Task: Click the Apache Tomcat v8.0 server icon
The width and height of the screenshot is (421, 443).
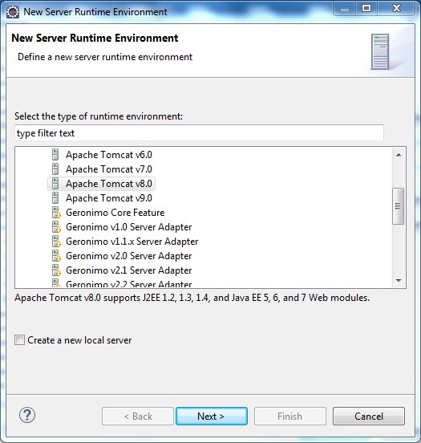Action: pos(55,184)
